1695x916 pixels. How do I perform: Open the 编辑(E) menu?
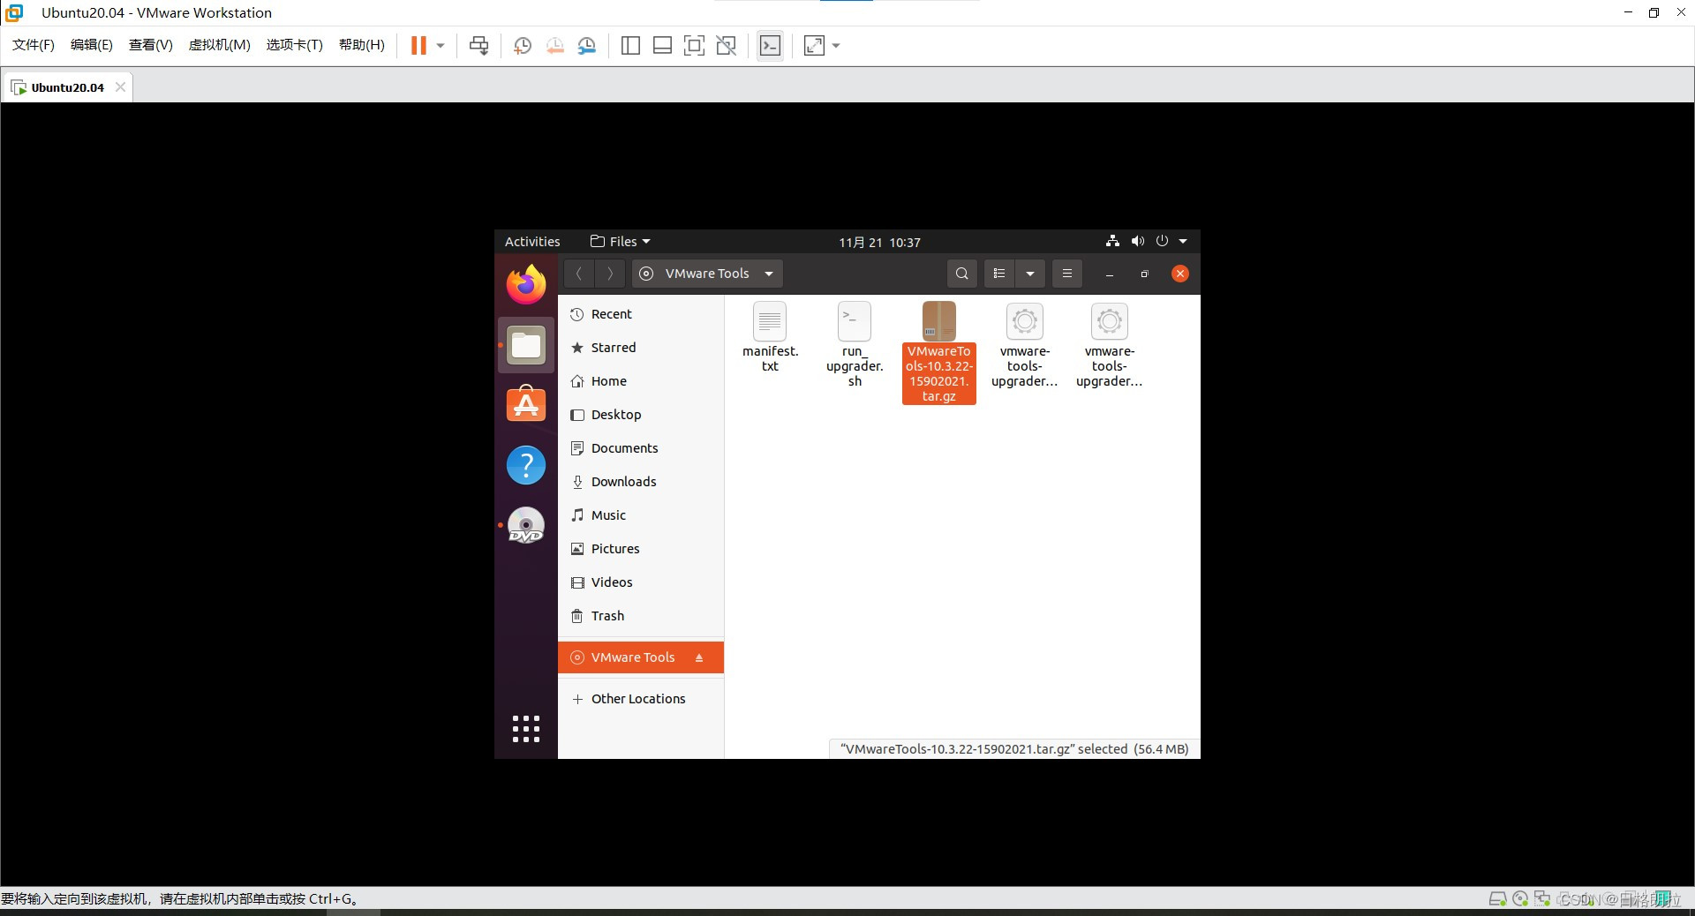91,45
